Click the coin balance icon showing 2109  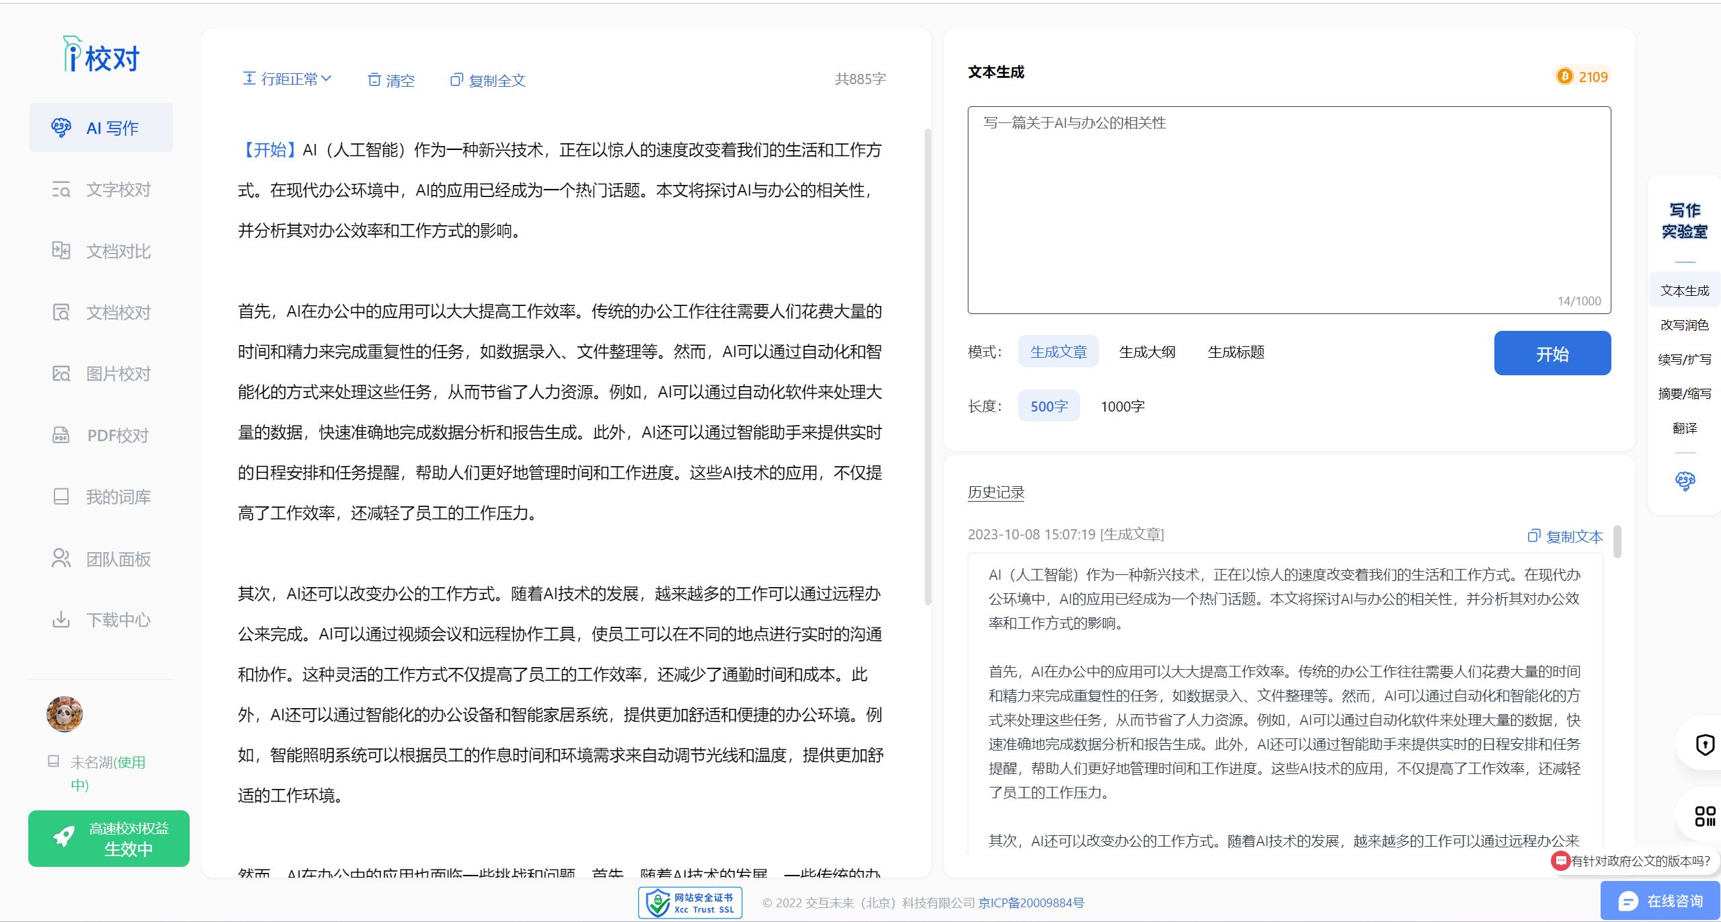pos(1565,77)
